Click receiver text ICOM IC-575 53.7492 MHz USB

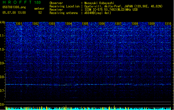tap(111, 10)
